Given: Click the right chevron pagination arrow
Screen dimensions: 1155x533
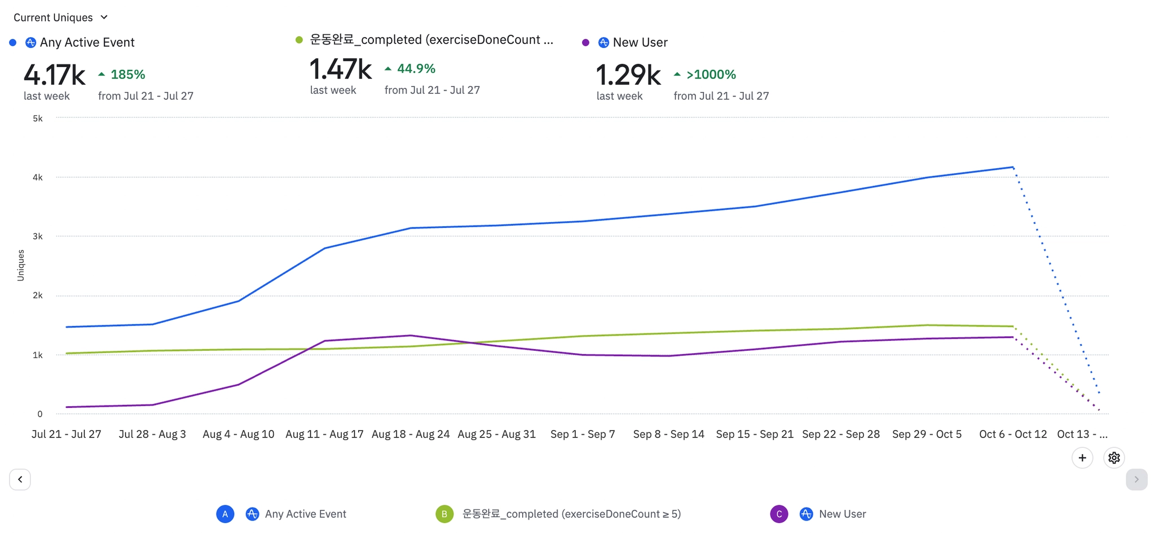Looking at the screenshot, I should (x=1136, y=479).
